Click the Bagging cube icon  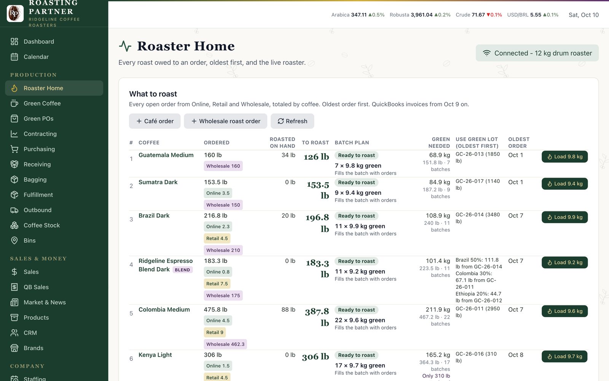pos(14,179)
